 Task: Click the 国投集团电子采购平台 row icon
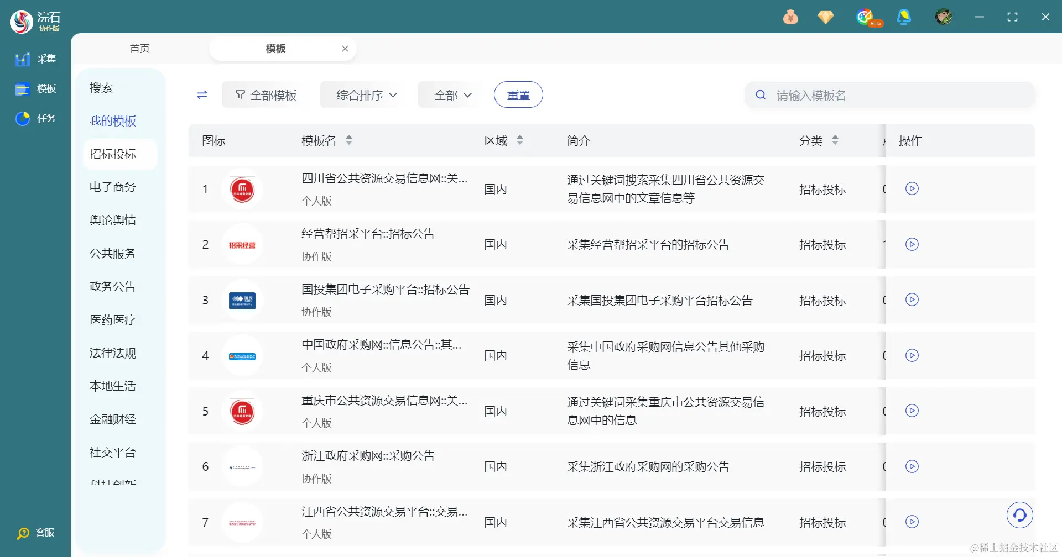click(x=242, y=301)
